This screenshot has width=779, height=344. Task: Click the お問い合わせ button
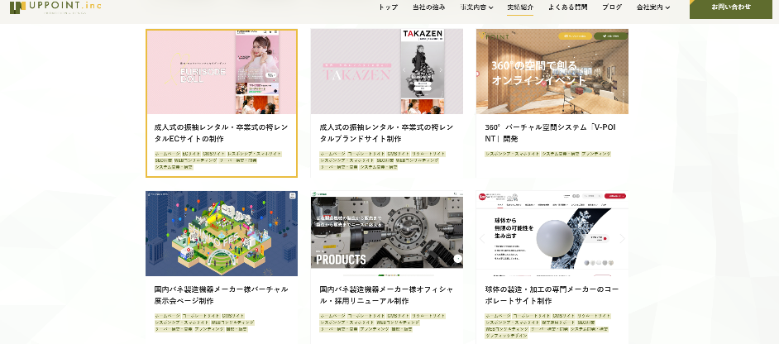pos(732,7)
